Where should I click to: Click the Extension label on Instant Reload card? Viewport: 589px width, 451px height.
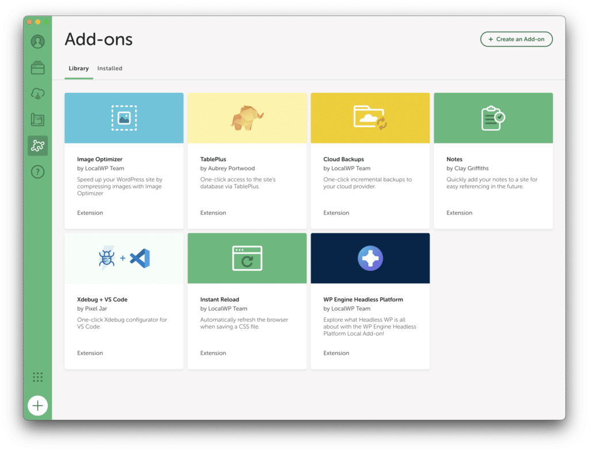(213, 353)
